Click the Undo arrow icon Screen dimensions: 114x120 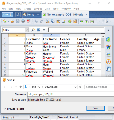[36, 21]
